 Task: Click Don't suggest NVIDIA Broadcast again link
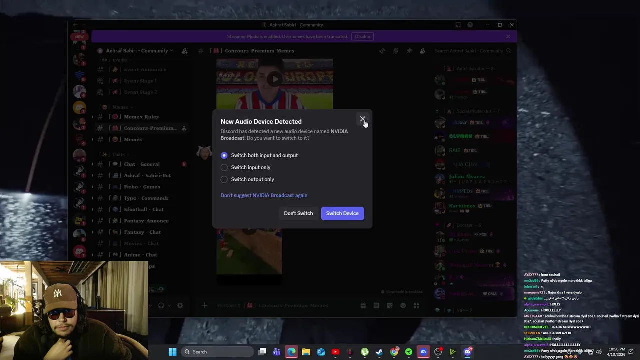[264, 195]
